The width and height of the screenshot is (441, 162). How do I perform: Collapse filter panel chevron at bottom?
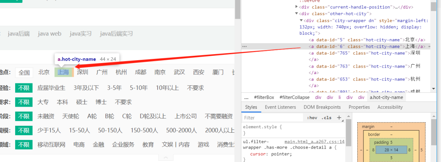(x=166, y=158)
